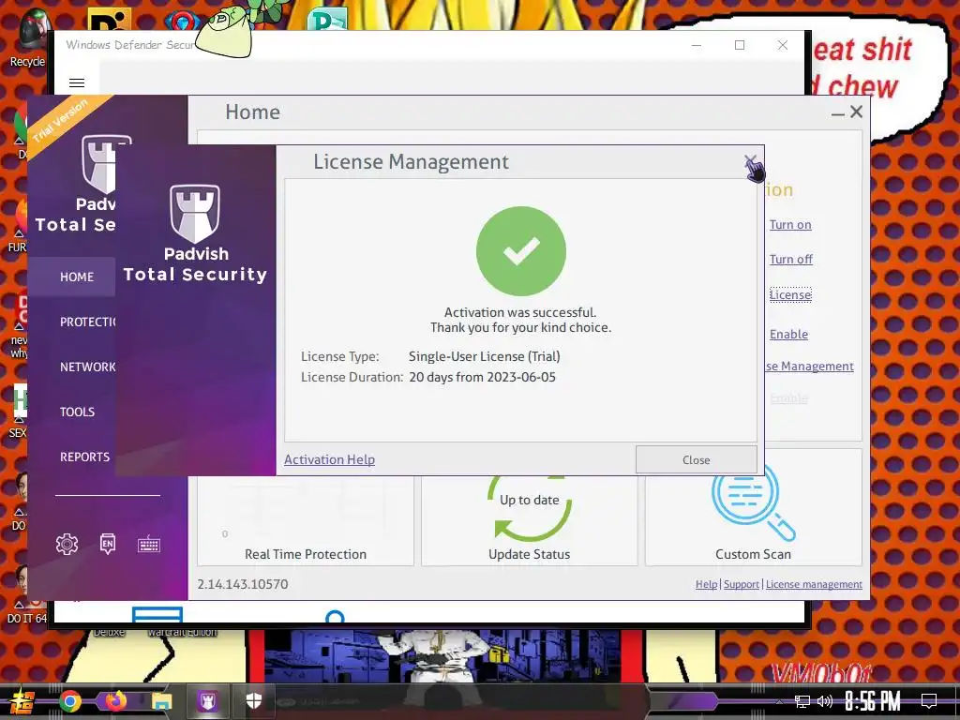Switch to Padvish taskbar icon
This screenshot has width=960, height=720.
pyautogui.click(x=207, y=701)
